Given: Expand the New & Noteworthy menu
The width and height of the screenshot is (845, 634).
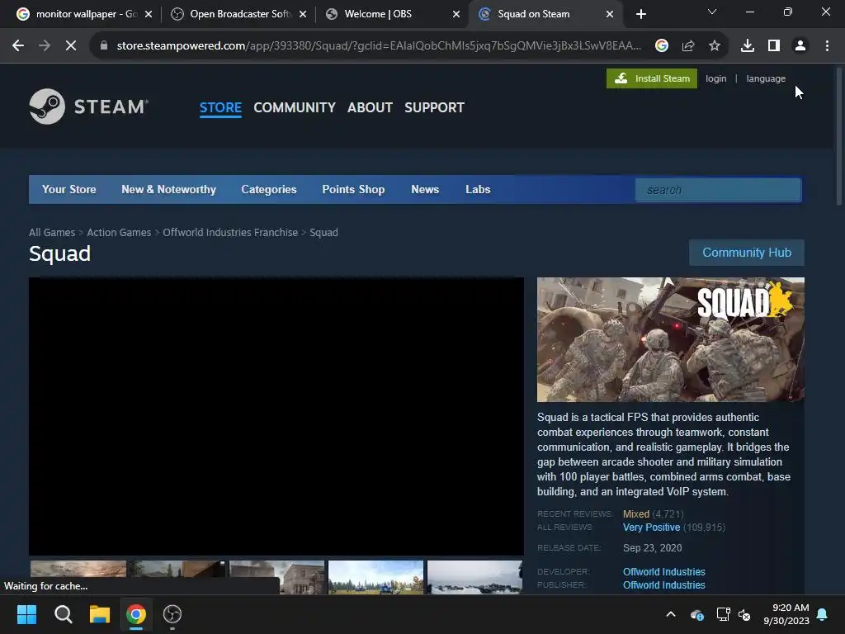Looking at the screenshot, I should (x=168, y=189).
